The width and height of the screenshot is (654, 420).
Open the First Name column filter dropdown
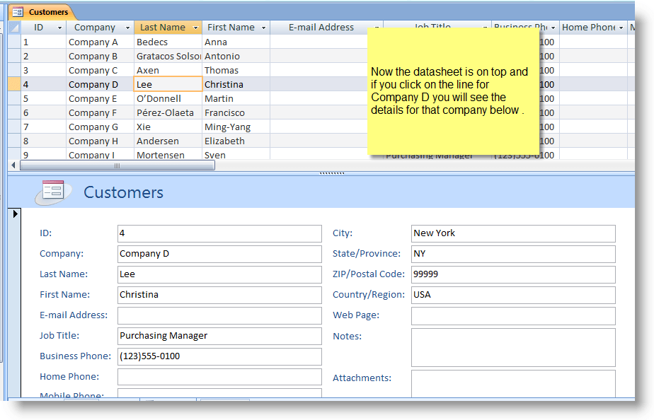point(263,27)
